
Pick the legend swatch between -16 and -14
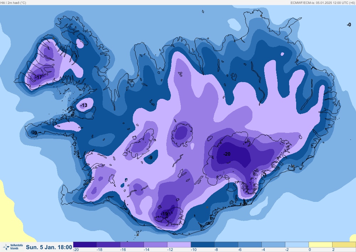click(x=132, y=245)
